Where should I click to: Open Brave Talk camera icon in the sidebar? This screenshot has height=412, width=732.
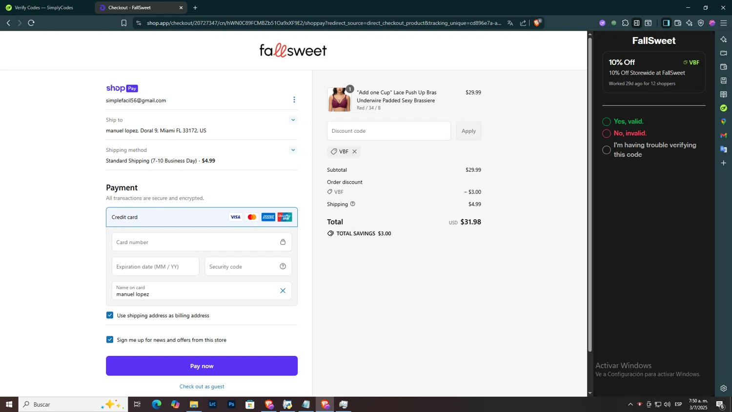pyautogui.click(x=724, y=53)
